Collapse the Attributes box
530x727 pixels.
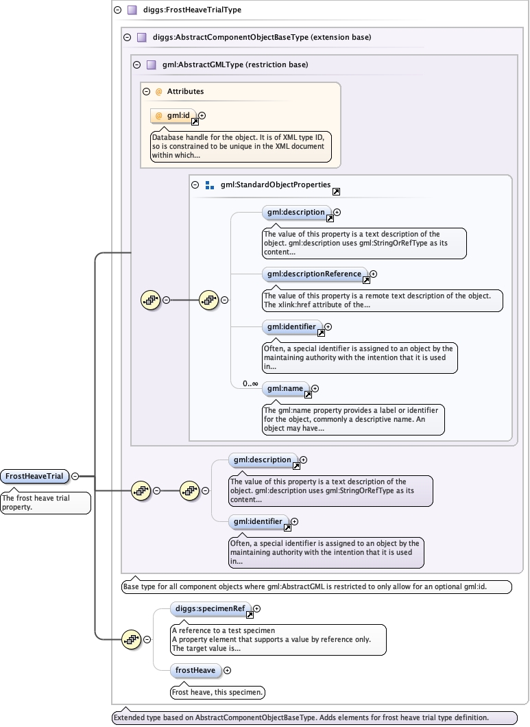click(x=146, y=91)
